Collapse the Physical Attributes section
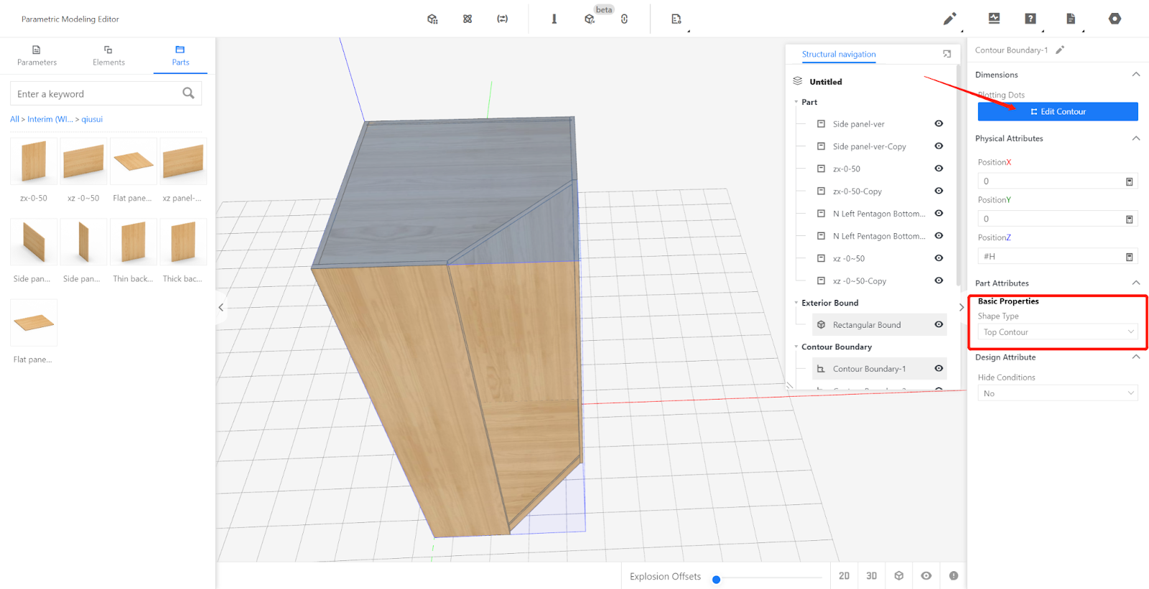The width and height of the screenshot is (1149, 589). 1135,138
